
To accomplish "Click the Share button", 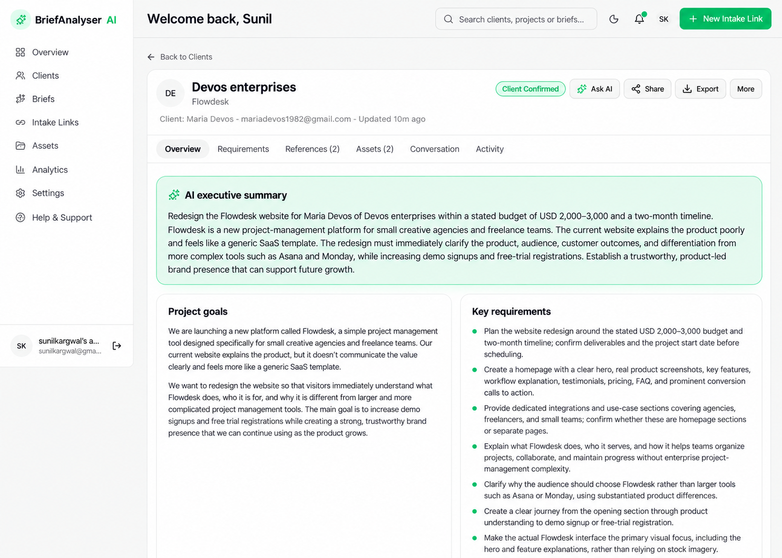I will tap(648, 89).
